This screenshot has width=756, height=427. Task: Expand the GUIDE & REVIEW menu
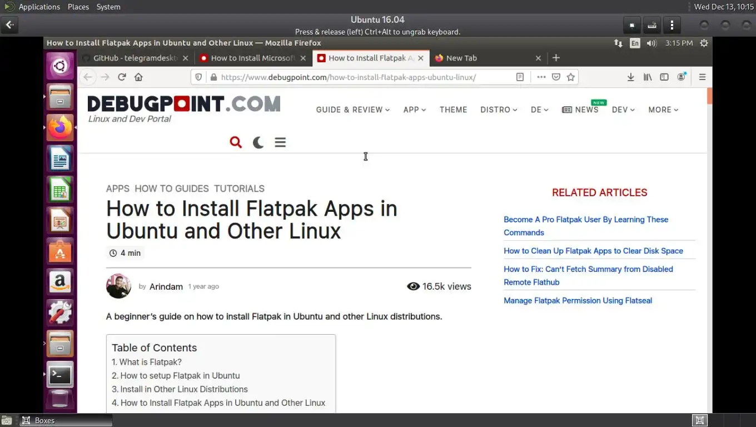pyautogui.click(x=353, y=110)
